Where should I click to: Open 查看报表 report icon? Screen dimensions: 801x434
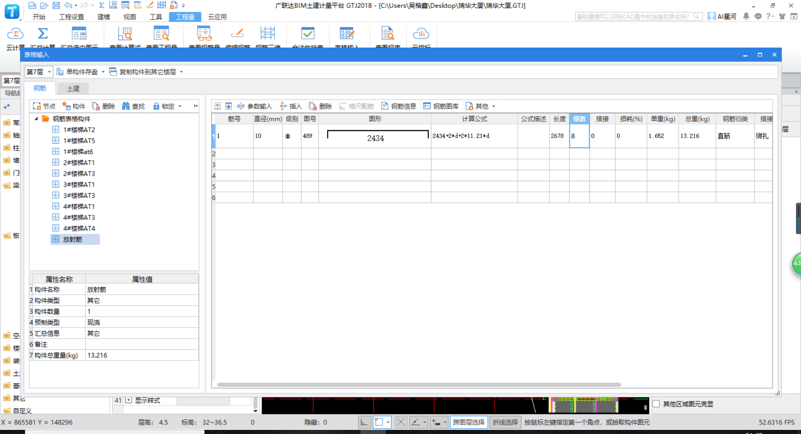(388, 34)
